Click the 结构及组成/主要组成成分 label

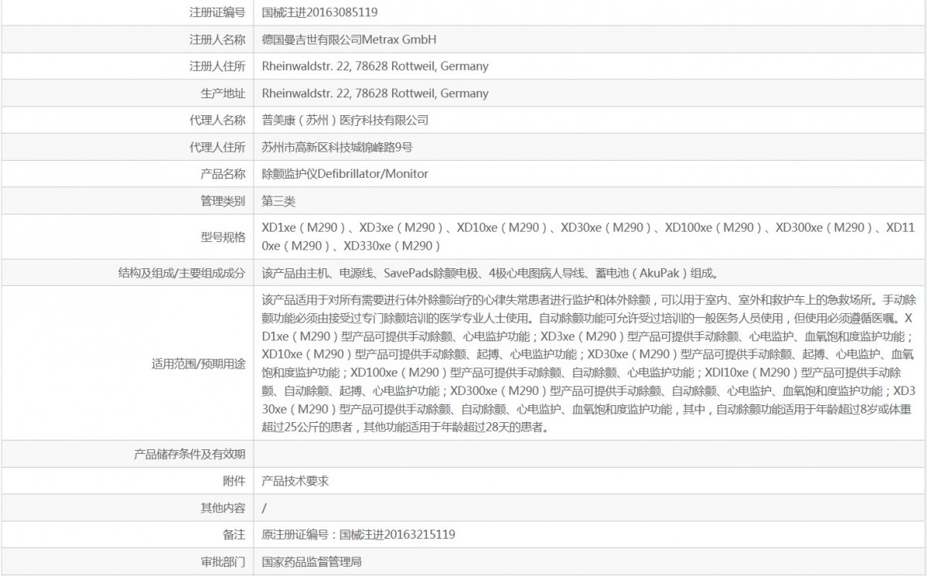pos(182,272)
